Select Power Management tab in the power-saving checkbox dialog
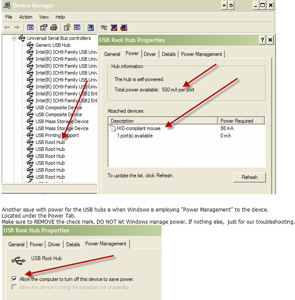Viewport: 295px width, 300px height. point(106,244)
